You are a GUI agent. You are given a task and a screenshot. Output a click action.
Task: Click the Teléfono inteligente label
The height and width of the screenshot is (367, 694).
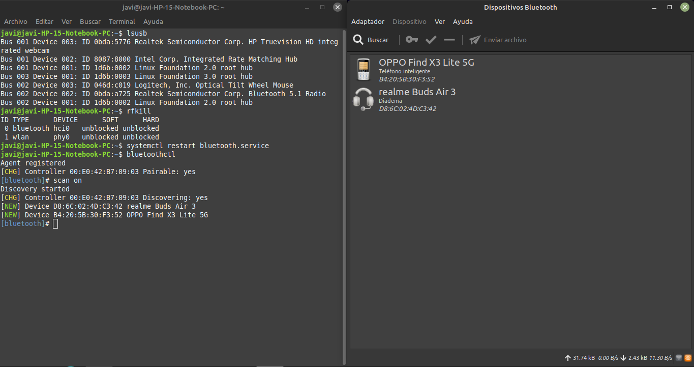[x=404, y=71]
